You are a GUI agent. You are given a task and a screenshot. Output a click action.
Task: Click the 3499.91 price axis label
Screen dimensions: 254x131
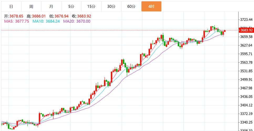coord(246,79)
